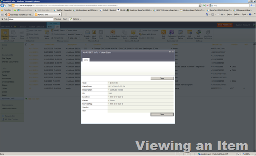Click the Find text input field

tap(31, 19)
